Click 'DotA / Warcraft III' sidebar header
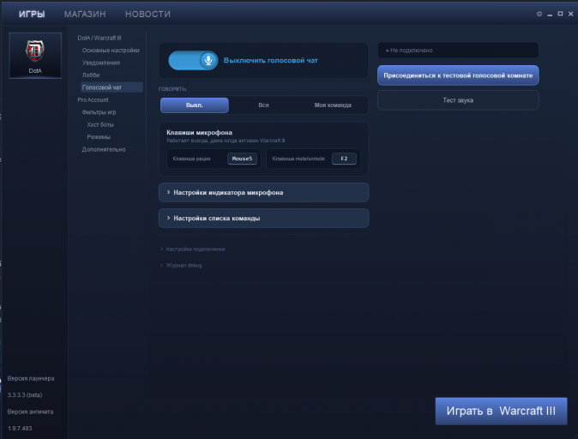The width and height of the screenshot is (578, 439). pyautogui.click(x=99, y=38)
